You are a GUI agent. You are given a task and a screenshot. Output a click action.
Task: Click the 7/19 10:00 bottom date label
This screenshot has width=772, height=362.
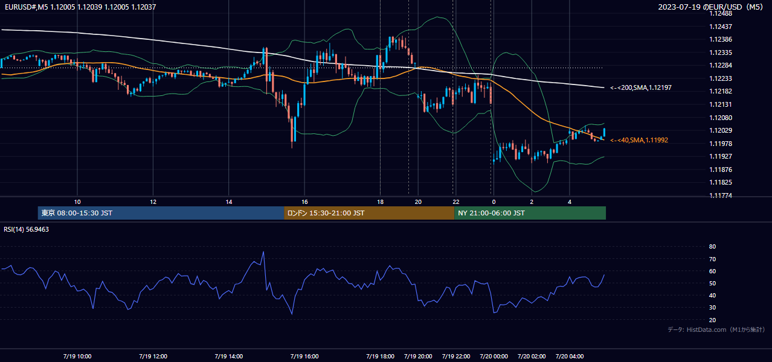77,357
